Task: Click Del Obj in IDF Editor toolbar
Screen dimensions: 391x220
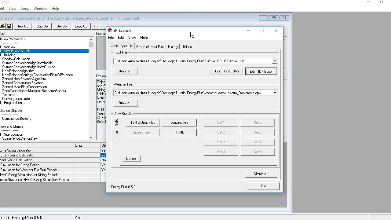Action: pos(62,26)
